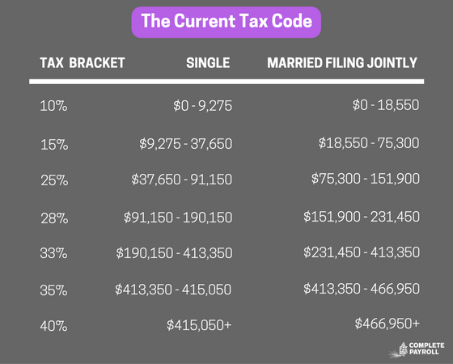Click the 25% tax bracket label
Viewport: 453px width, 364px height.
point(54,180)
